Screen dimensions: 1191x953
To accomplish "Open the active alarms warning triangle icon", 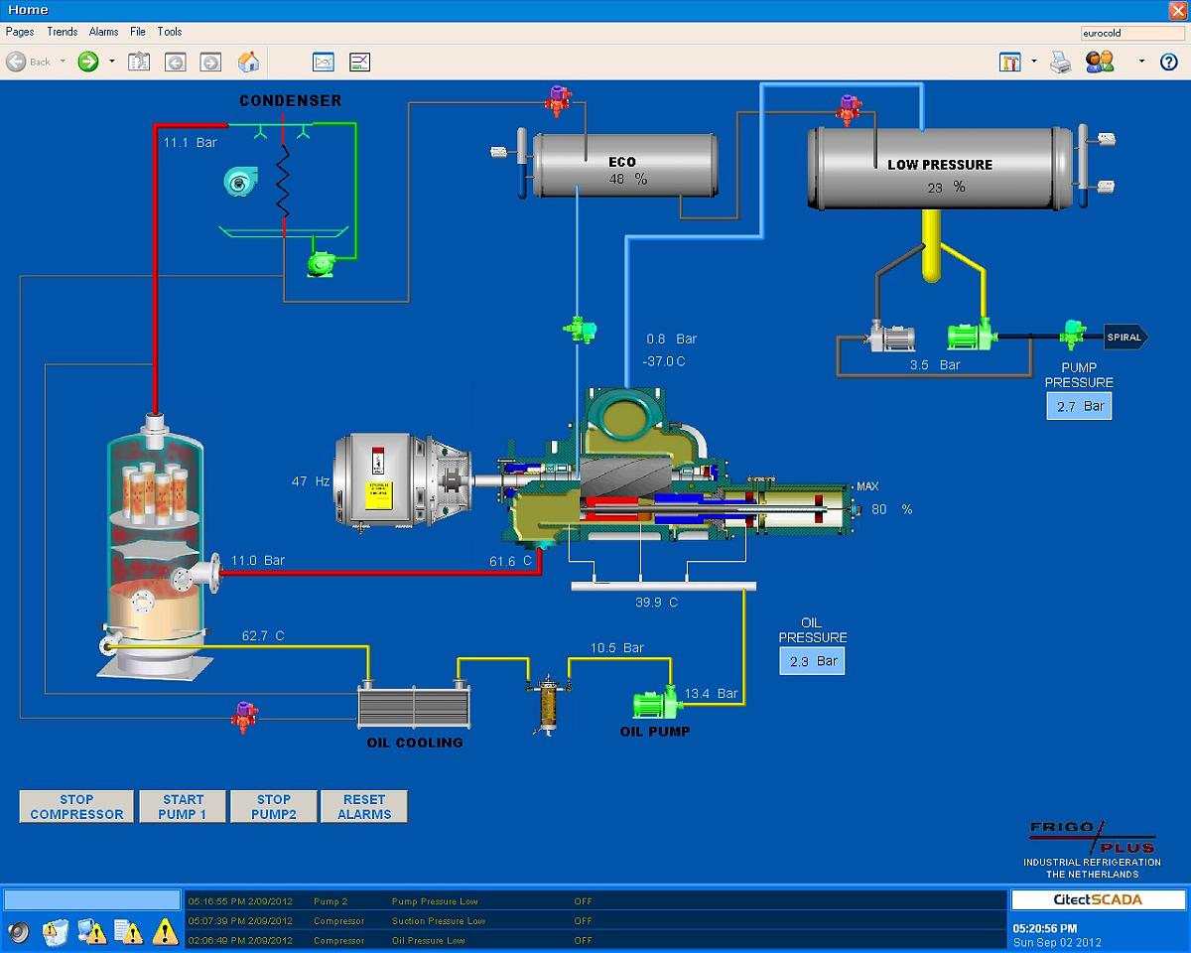I will pyautogui.click(x=165, y=931).
